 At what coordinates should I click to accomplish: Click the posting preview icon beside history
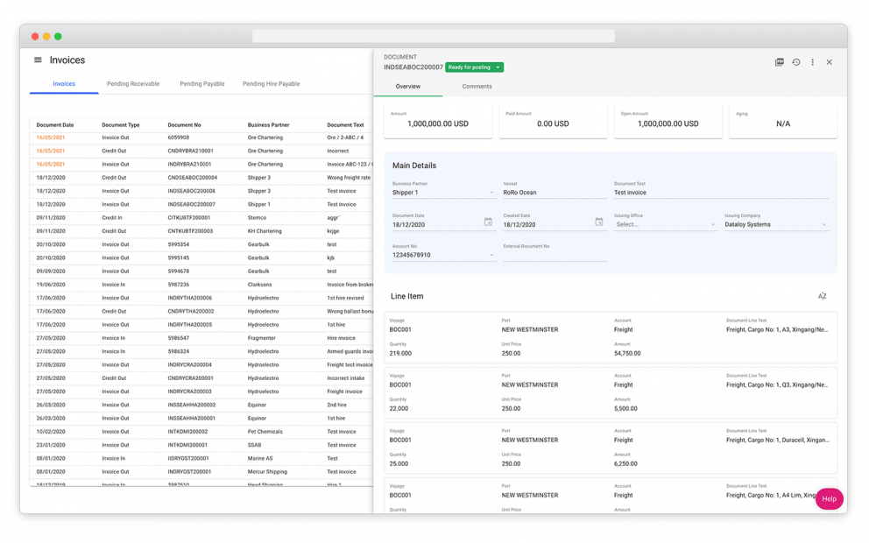tap(779, 62)
